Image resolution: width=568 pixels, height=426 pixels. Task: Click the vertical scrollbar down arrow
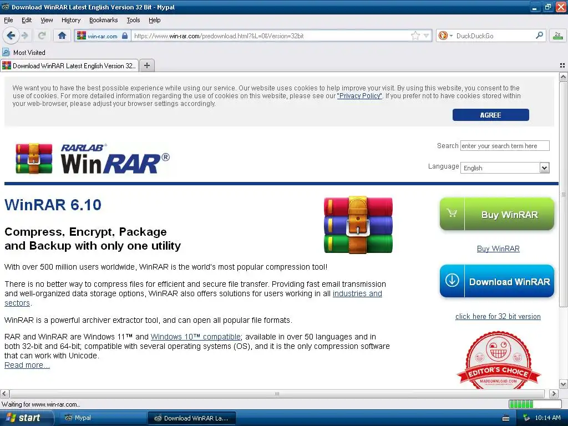point(563,384)
